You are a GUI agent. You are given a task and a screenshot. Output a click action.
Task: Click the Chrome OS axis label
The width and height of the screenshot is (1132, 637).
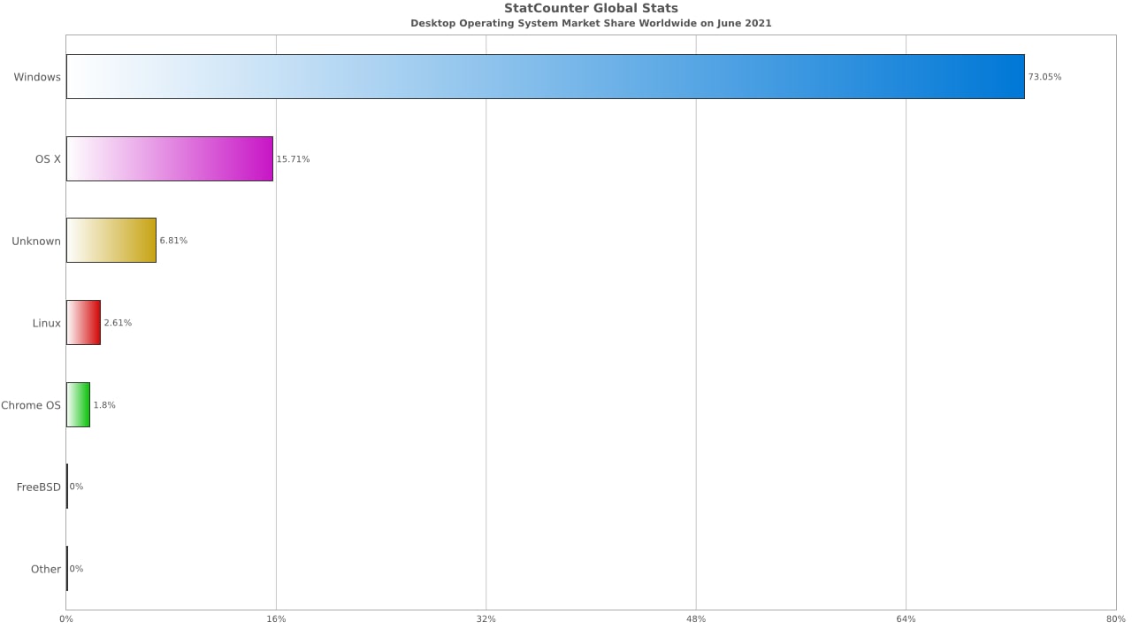31,405
